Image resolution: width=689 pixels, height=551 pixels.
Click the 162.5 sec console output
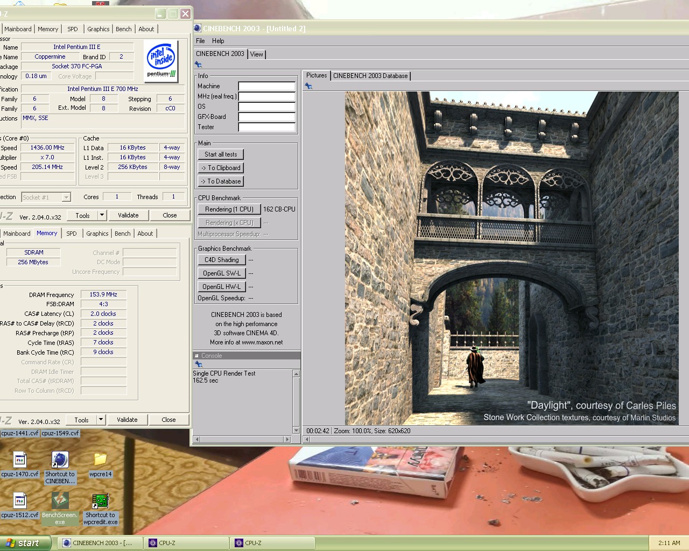click(x=206, y=380)
